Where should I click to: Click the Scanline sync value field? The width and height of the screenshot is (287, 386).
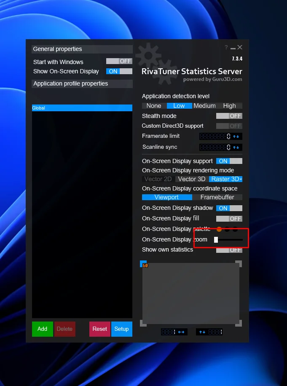(x=215, y=147)
